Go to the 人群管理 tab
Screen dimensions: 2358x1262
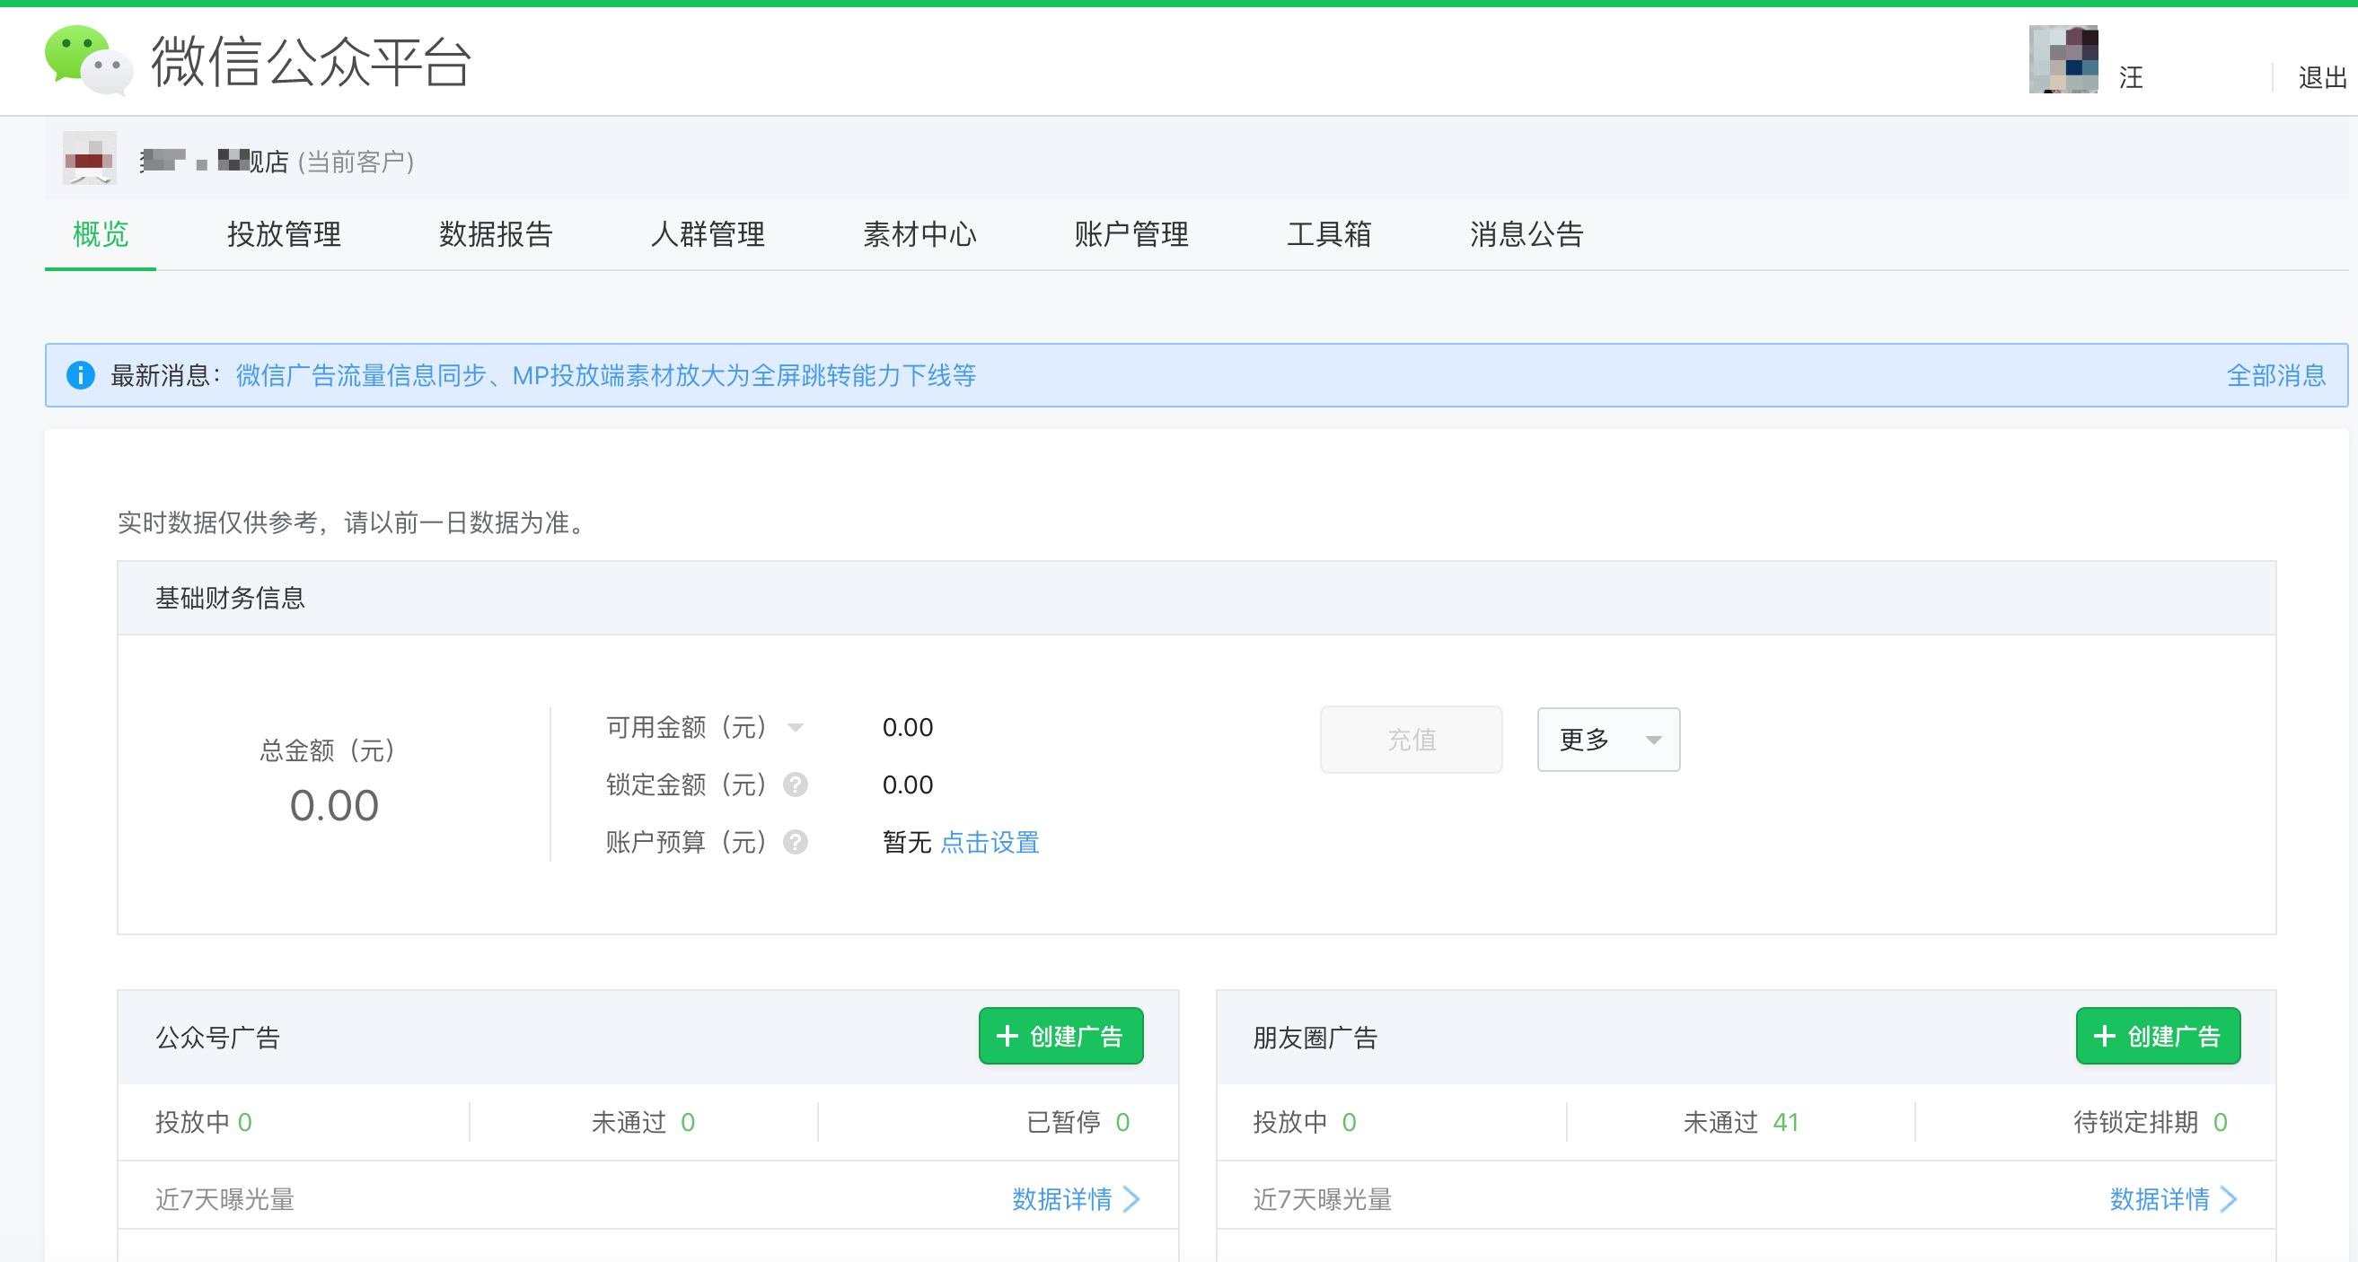[x=708, y=234]
